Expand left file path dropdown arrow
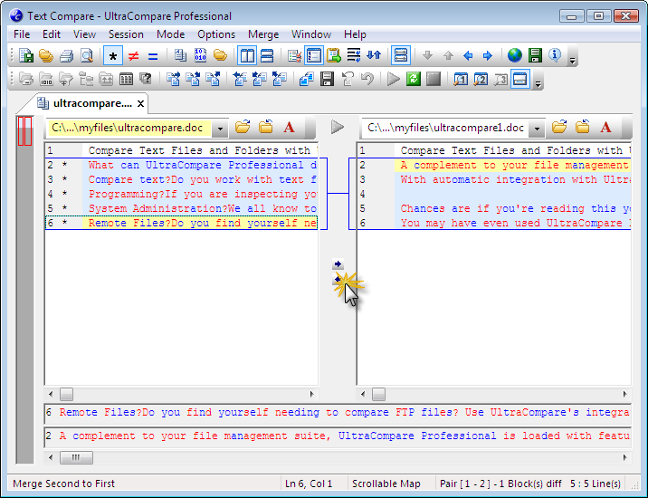This screenshot has width=648, height=498. 220,129
